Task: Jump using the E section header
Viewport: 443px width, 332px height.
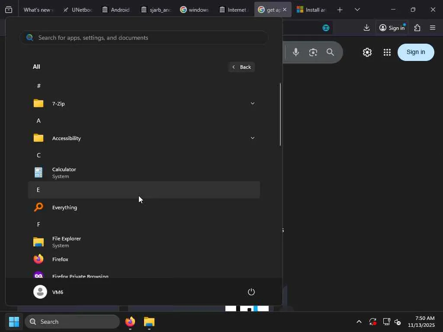Action: [144, 190]
